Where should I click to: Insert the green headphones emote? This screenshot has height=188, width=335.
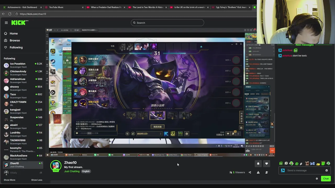pyautogui.click(x=328, y=163)
